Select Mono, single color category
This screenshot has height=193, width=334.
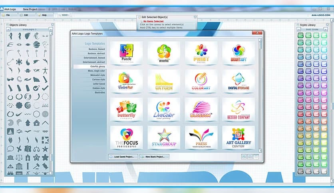point(96,71)
